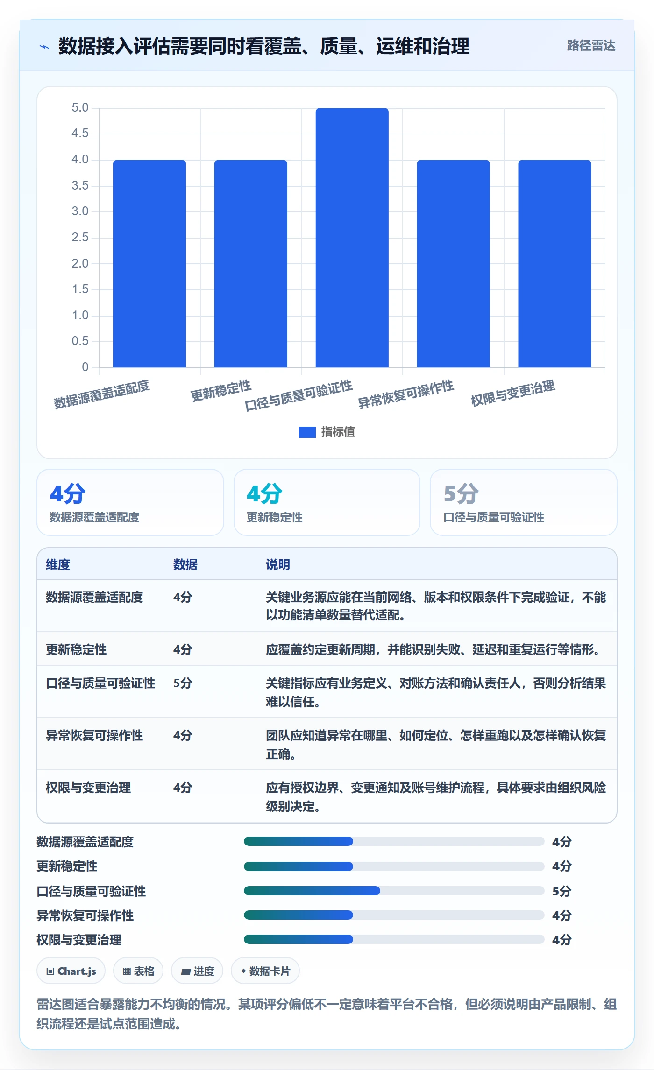The width and height of the screenshot is (654, 1070).
Task: Click the 异常恢复可操作性 progress bar
Action: coord(394,915)
